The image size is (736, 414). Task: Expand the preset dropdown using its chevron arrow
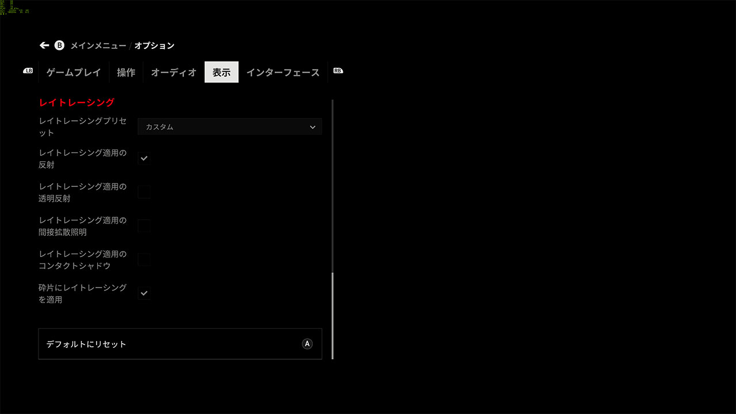pyautogui.click(x=313, y=127)
